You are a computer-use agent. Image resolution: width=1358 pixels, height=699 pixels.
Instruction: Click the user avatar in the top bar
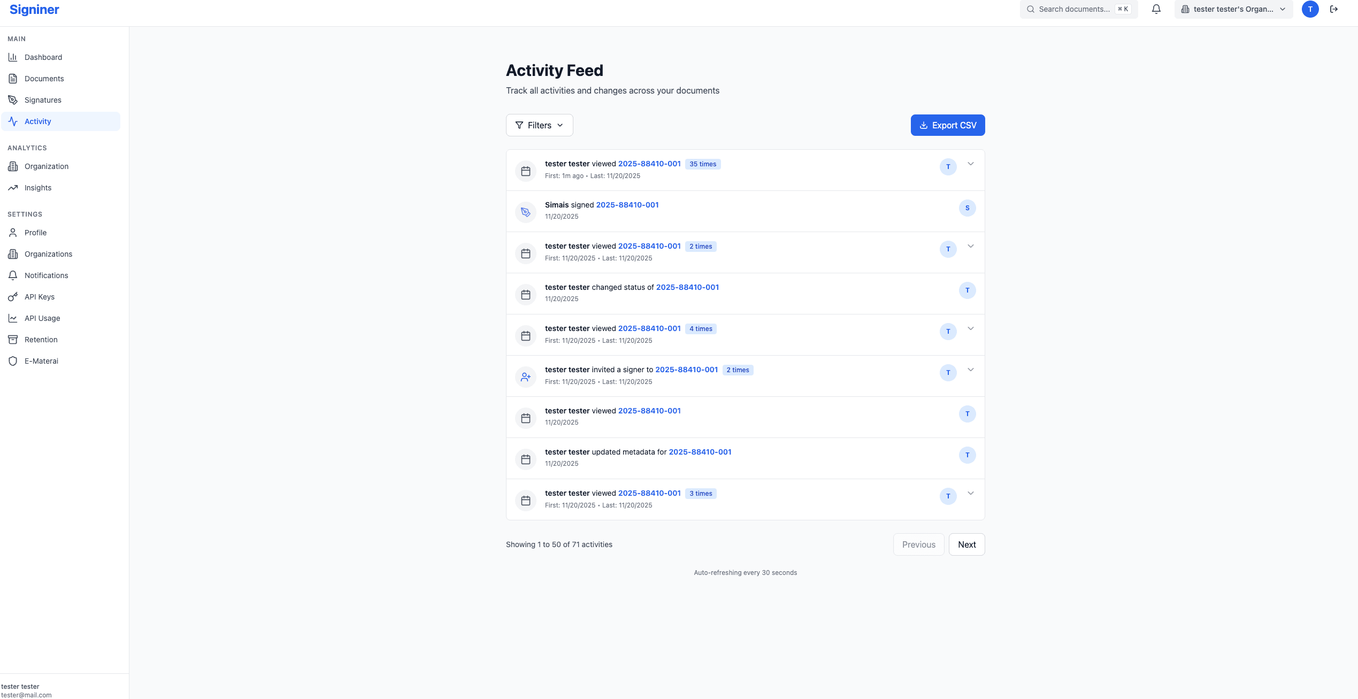1310,9
